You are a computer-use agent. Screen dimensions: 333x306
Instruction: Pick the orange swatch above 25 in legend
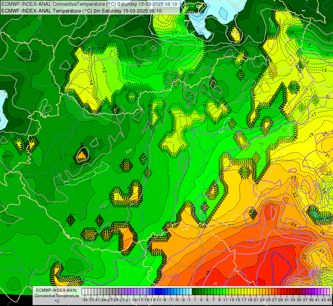(x=267, y=292)
